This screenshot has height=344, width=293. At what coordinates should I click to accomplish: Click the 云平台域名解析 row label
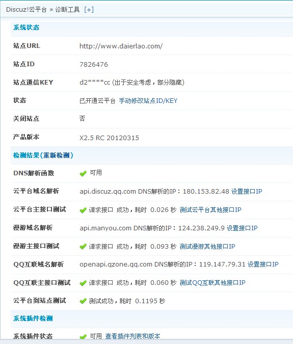coord(36,191)
